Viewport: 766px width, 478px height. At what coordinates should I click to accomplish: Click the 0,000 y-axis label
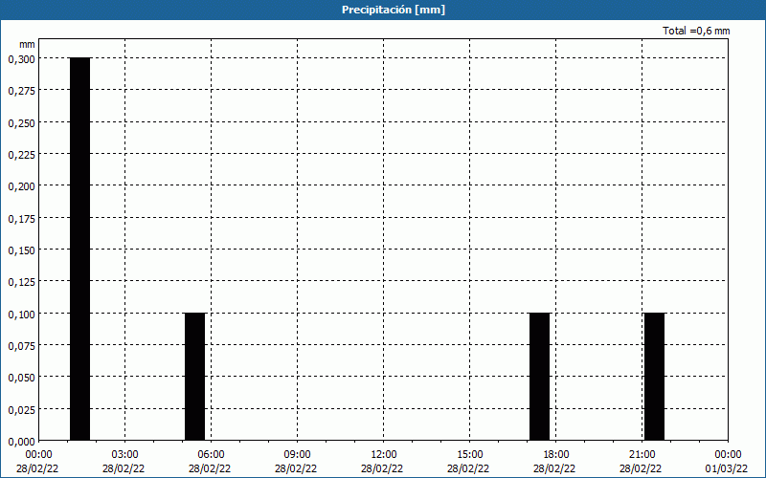21,442
